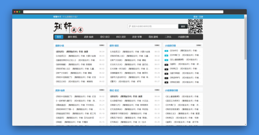Click the rank 08 badge beside 《修炼狂潮》
This screenshot has width=259, height=135.
click(166, 82)
